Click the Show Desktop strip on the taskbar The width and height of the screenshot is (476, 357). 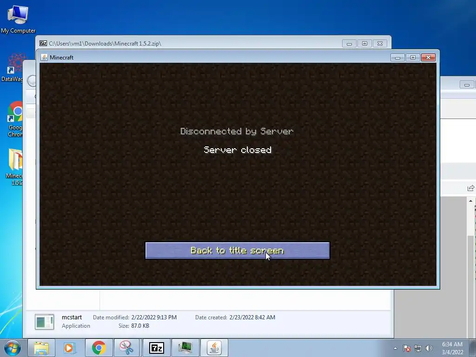473,348
